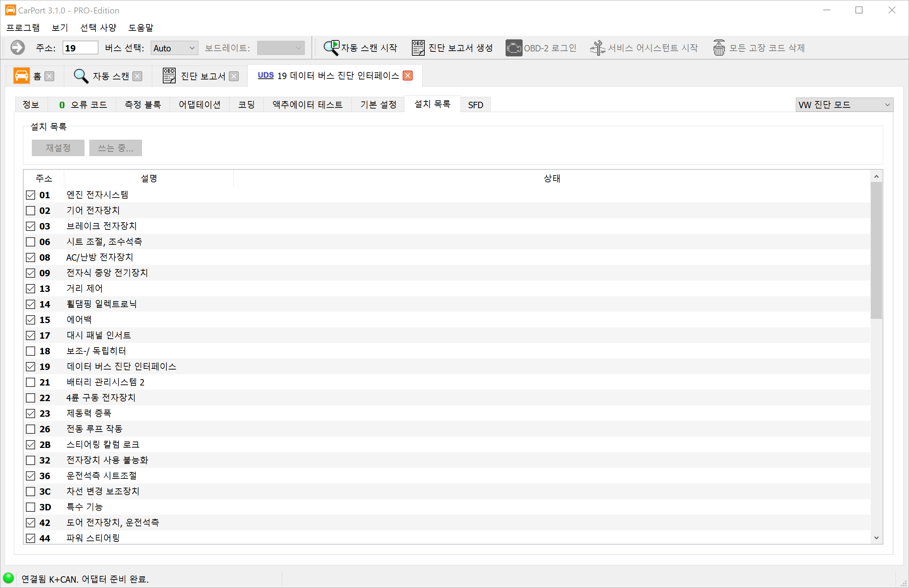Check the 02 기어 전자장치 checkbox
The image size is (909, 588).
point(31,211)
